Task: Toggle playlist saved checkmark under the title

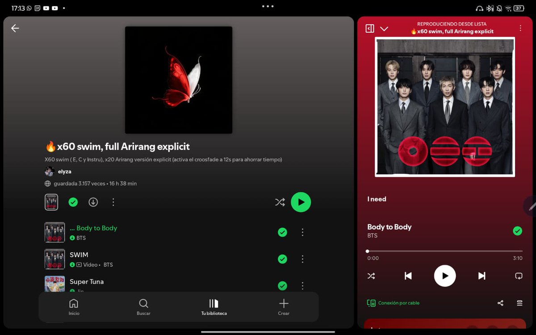Action: click(73, 202)
